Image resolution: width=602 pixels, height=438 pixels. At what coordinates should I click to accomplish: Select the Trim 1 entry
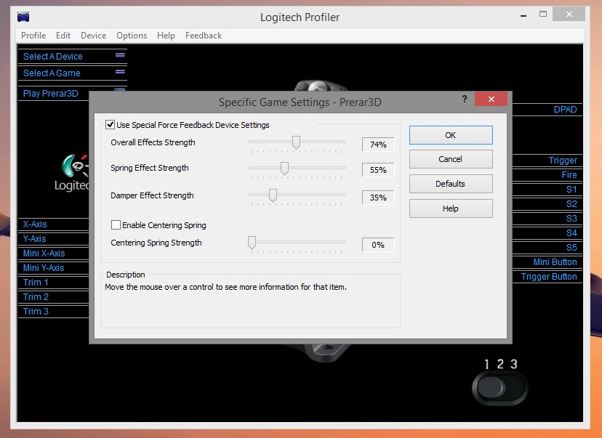click(x=36, y=283)
